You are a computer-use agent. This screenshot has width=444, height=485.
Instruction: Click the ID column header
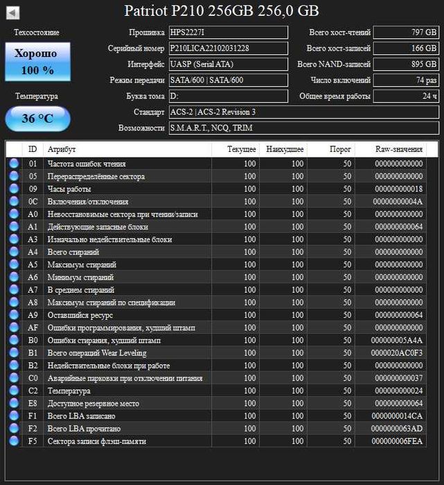33,149
